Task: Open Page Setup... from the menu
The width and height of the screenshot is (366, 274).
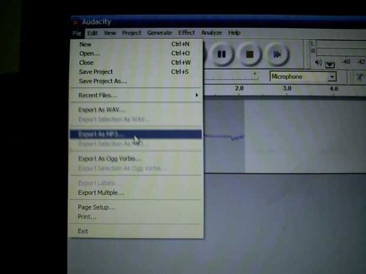Action: coord(136,207)
